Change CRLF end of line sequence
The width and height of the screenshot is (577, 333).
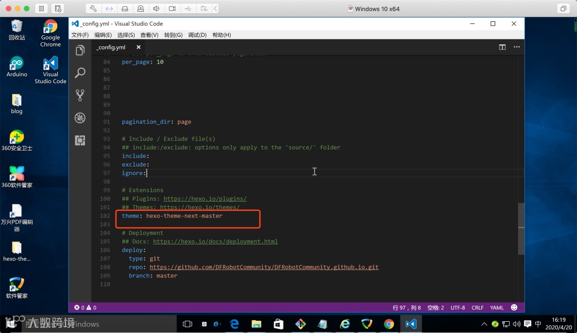click(x=477, y=307)
